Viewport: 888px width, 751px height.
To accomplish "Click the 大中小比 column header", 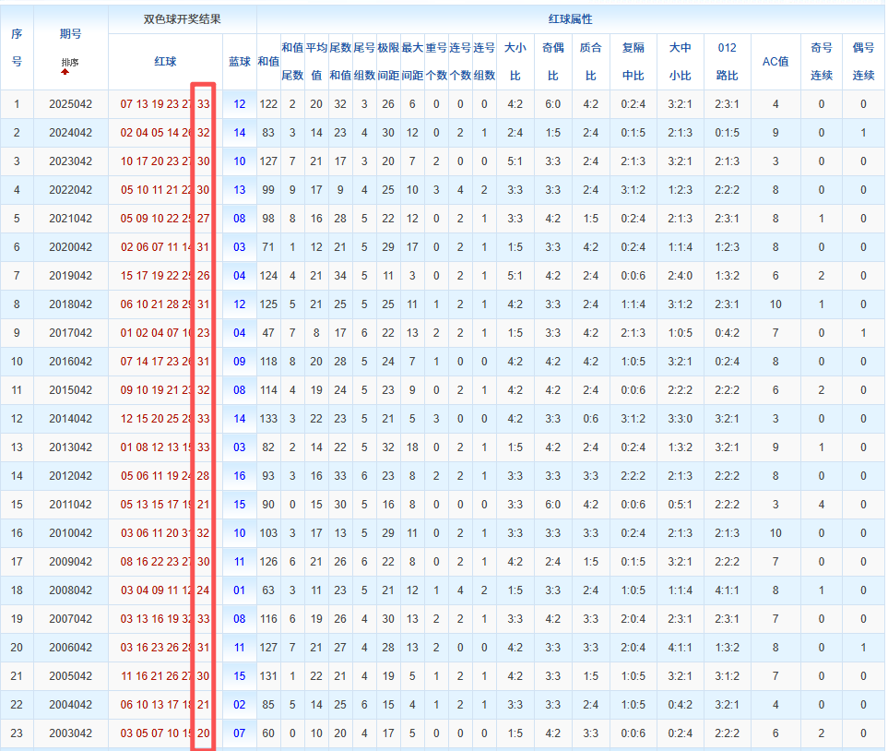I will [681, 61].
